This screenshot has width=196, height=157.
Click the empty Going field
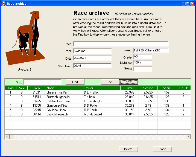[142, 69]
